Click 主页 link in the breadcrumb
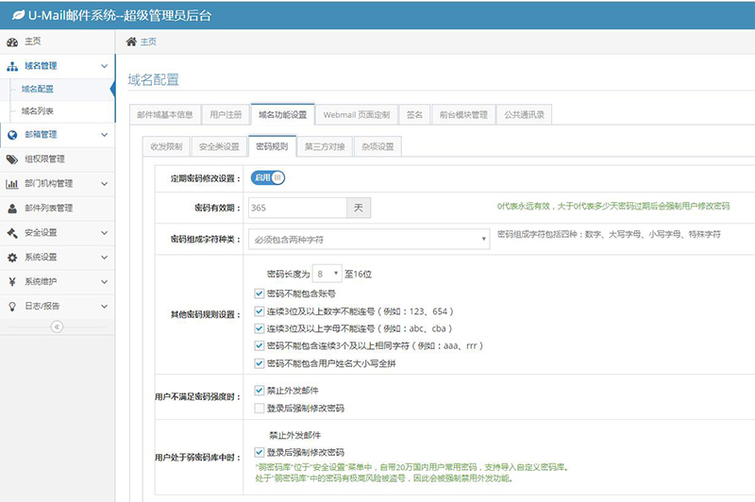This screenshot has width=755, height=502. 148,42
